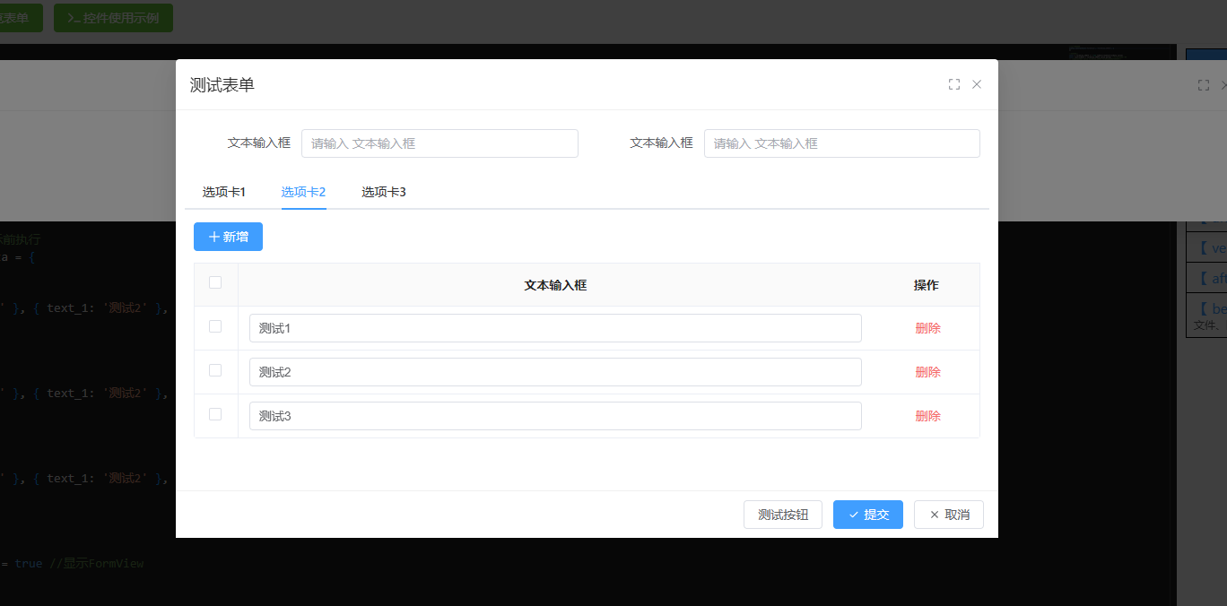Focus the left 文本输入框 input field

click(x=439, y=143)
